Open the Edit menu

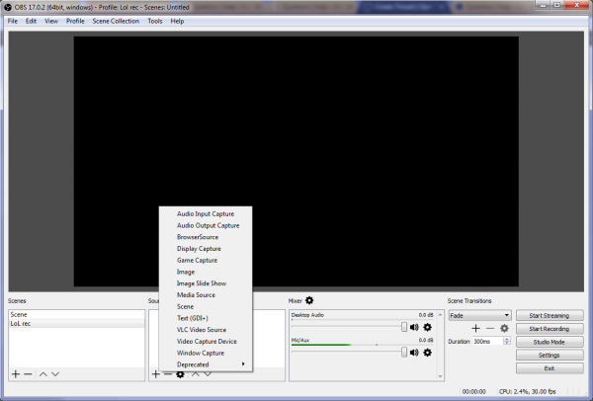point(31,21)
